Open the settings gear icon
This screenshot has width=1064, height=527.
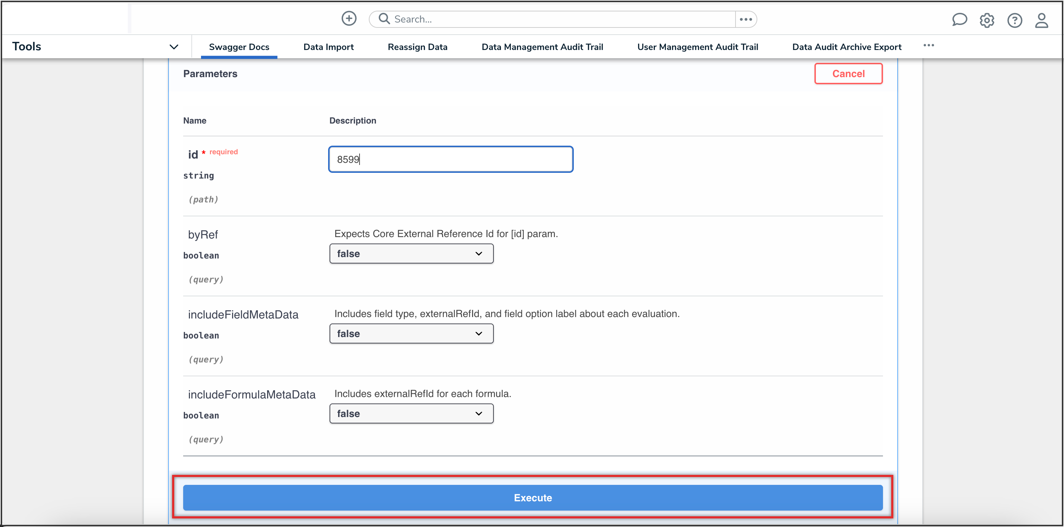coord(987,20)
